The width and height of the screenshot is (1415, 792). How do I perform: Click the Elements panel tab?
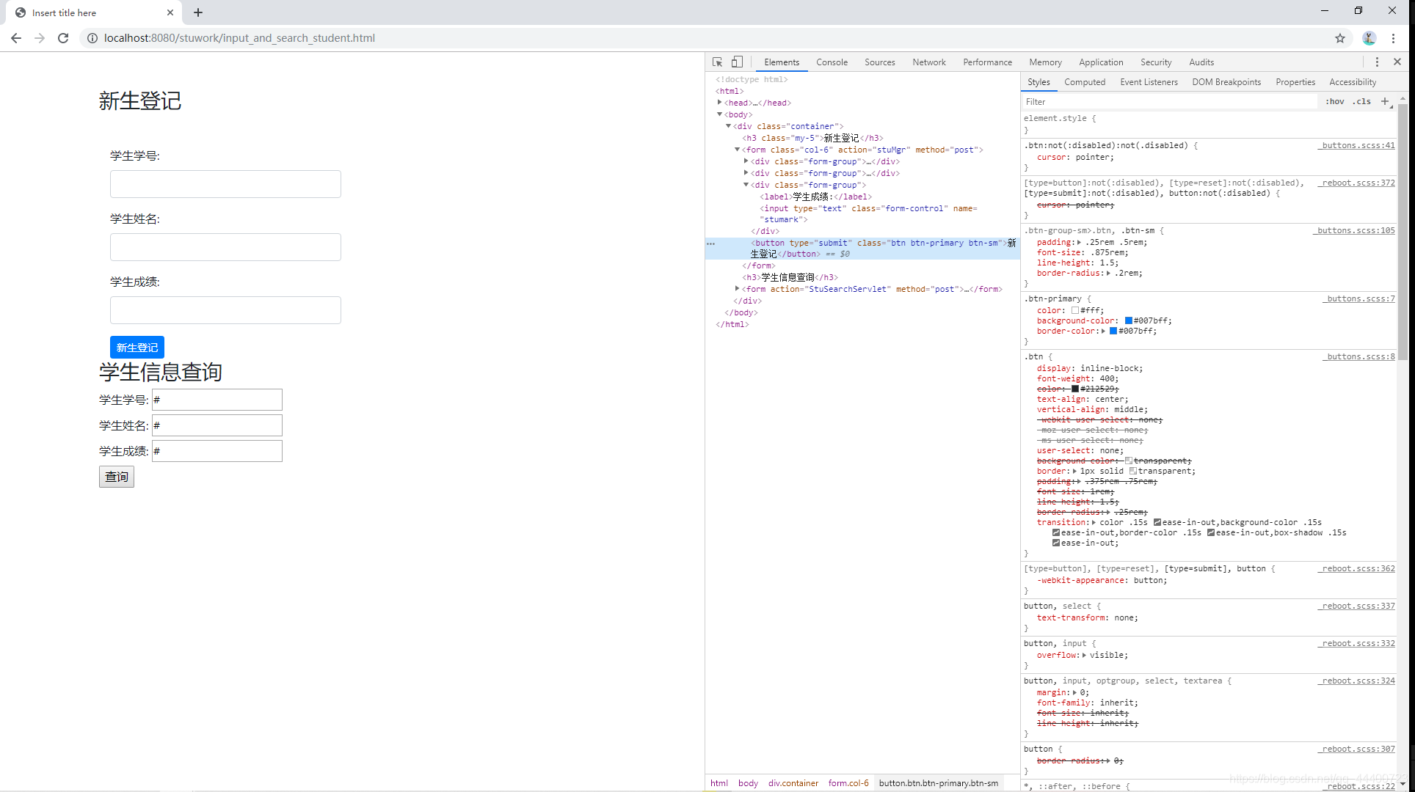pyautogui.click(x=782, y=62)
